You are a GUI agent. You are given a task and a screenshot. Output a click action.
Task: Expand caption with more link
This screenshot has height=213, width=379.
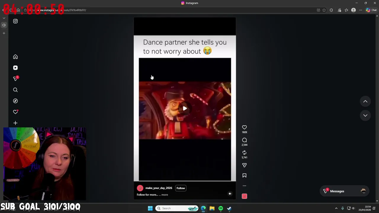[165, 195]
